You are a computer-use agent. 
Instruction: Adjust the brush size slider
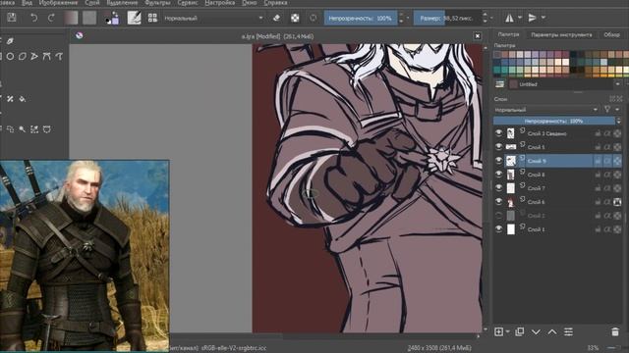tap(447, 18)
